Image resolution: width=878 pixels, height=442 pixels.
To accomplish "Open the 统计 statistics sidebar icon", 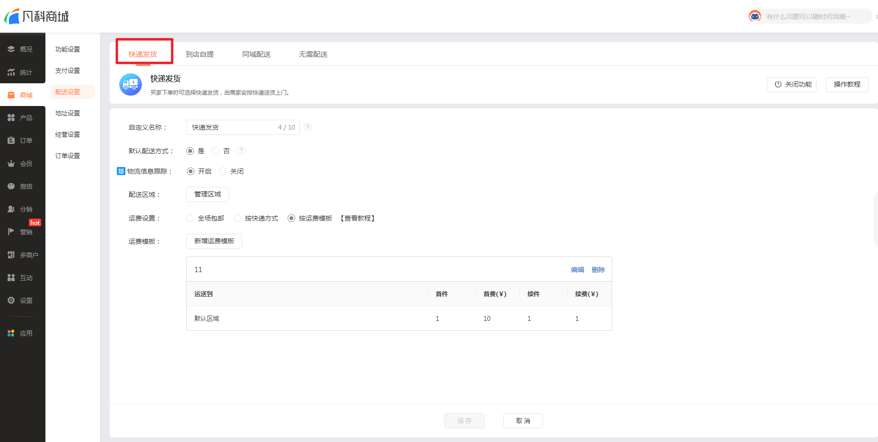I will pyautogui.click(x=11, y=72).
